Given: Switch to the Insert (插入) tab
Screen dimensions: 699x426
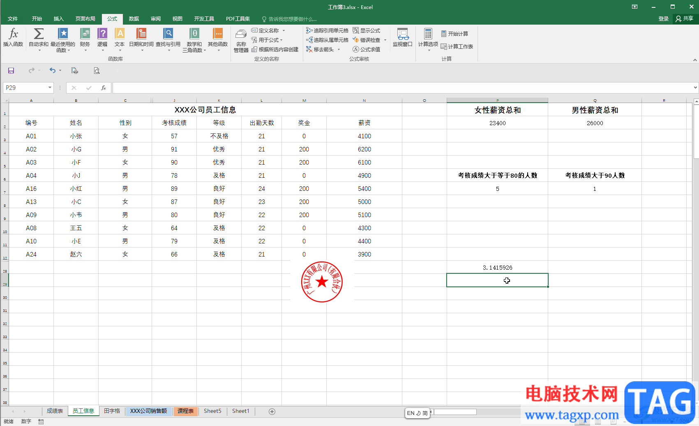Looking at the screenshot, I should click(59, 19).
